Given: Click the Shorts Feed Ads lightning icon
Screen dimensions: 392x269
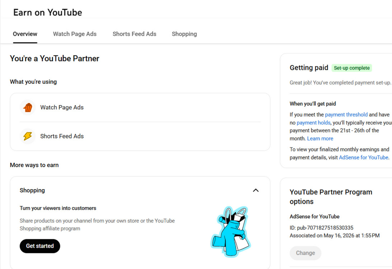Looking at the screenshot, I should (x=28, y=136).
